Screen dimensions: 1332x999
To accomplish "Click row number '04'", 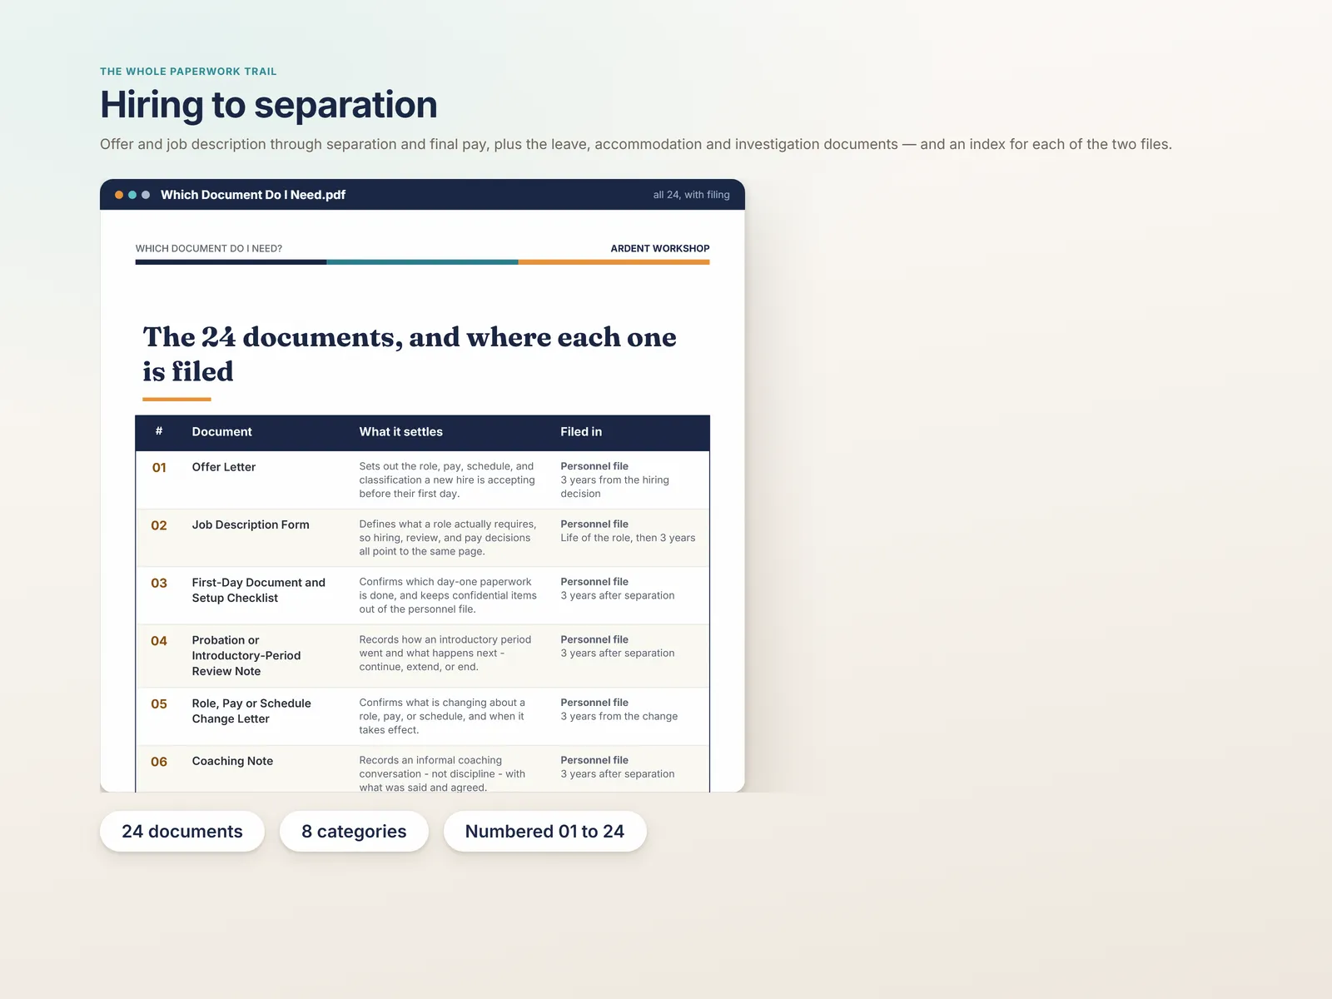I will coord(159,641).
